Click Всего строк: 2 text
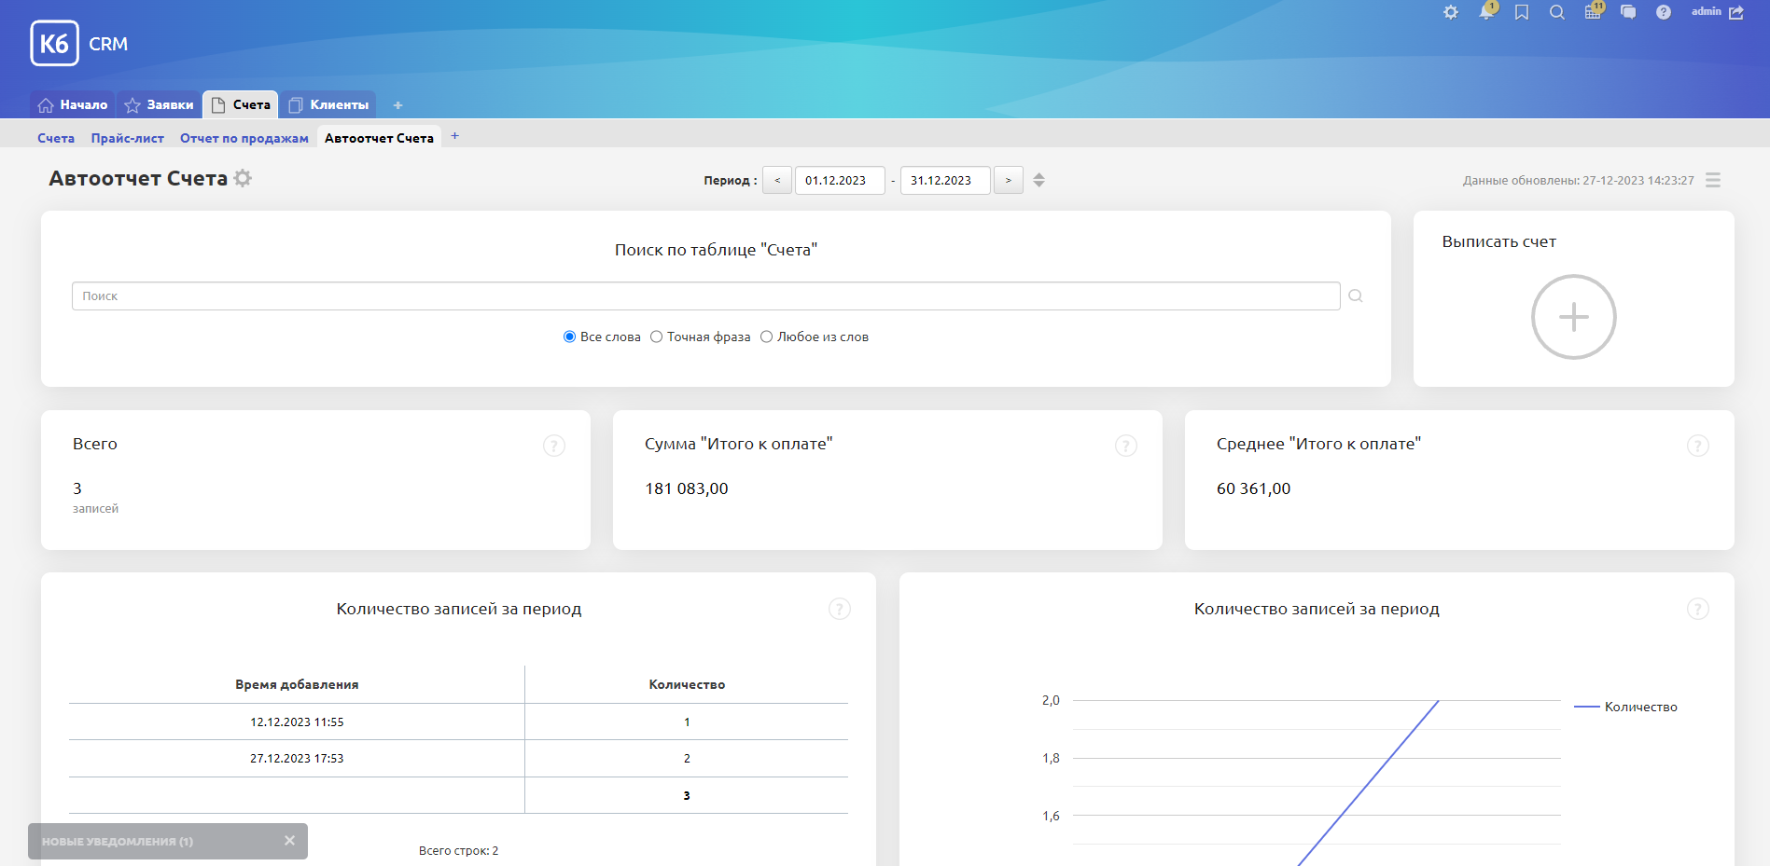Image resolution: width=1770 pixels, height=866 pixels. (458, 850)
